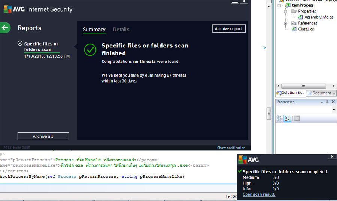Collapse the temProcess project node
Viewport: 337px width, 201px height.
(279, 6)
